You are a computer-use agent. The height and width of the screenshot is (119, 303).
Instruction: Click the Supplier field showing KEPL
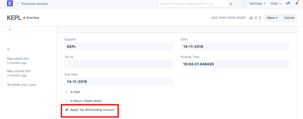coord(119,47)
